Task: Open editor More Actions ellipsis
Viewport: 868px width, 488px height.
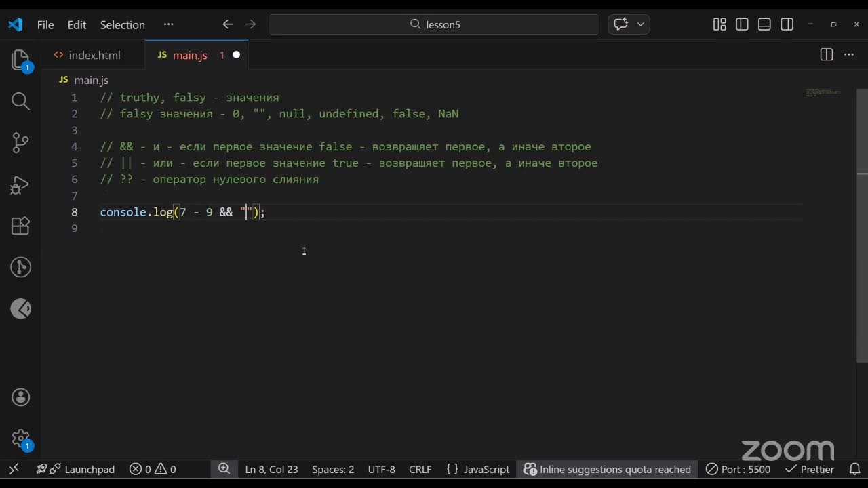Action: click(849, 55)
